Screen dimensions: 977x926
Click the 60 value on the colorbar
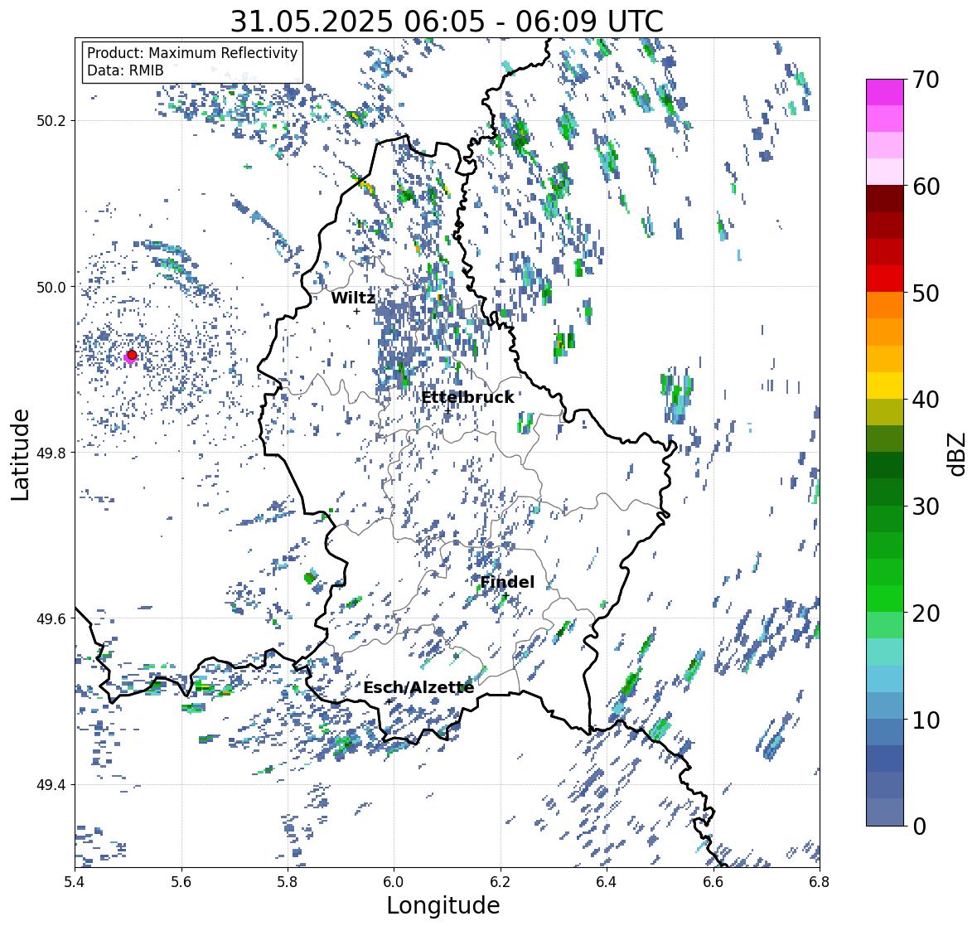coord(926,187)
